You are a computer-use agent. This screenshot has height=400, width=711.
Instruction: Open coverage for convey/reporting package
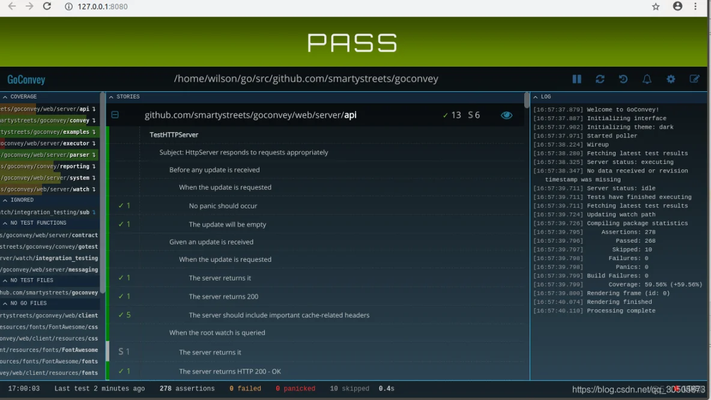(49, 166)
